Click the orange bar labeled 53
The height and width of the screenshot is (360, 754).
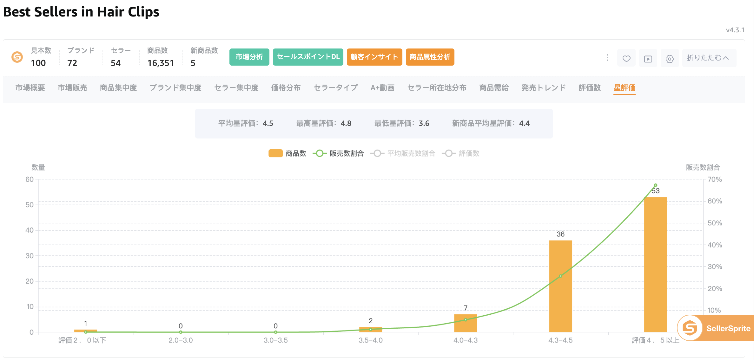(655, 265)
